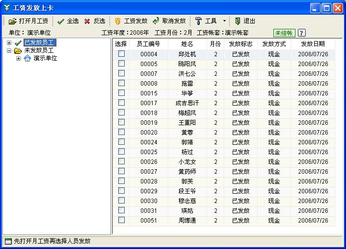Select checkbox in row 00007 洪七公

click(x=121, y=73)
